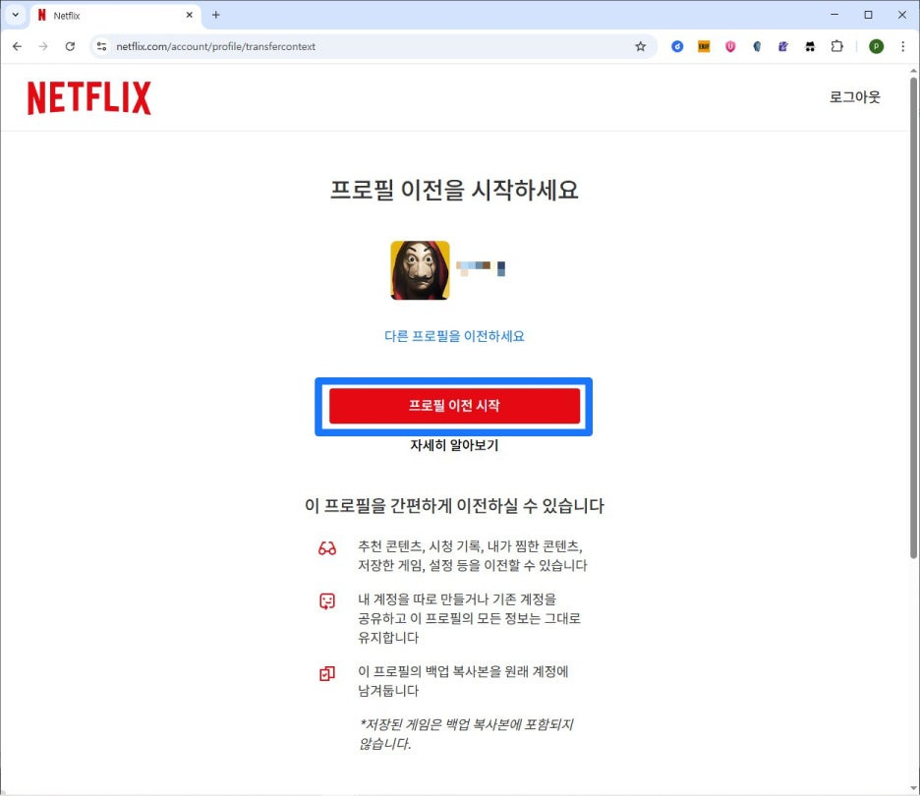Open site information icon in address bar
920x796 pixels.
[101, 46]
